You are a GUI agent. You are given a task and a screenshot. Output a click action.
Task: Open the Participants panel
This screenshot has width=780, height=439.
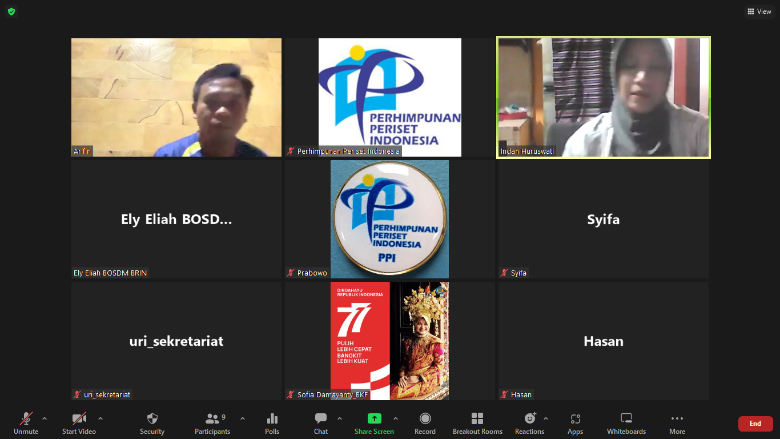(x=212, y=424)
